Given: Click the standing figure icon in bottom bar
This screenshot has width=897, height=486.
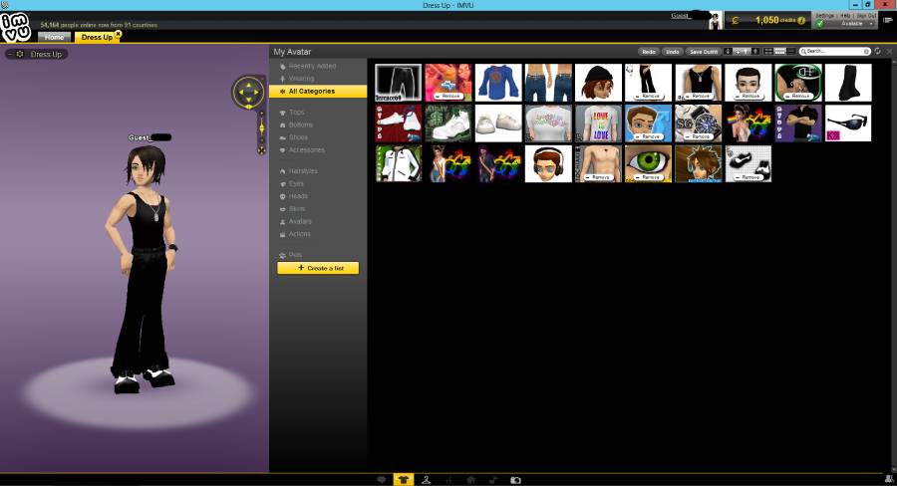Looking at the screenshot, I should click(448, 480).
